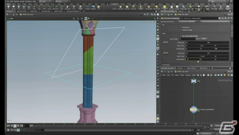Click the first Slash Rotate Z field showing 50
Viewport: 239px width, 135px height.
[222, 49]
